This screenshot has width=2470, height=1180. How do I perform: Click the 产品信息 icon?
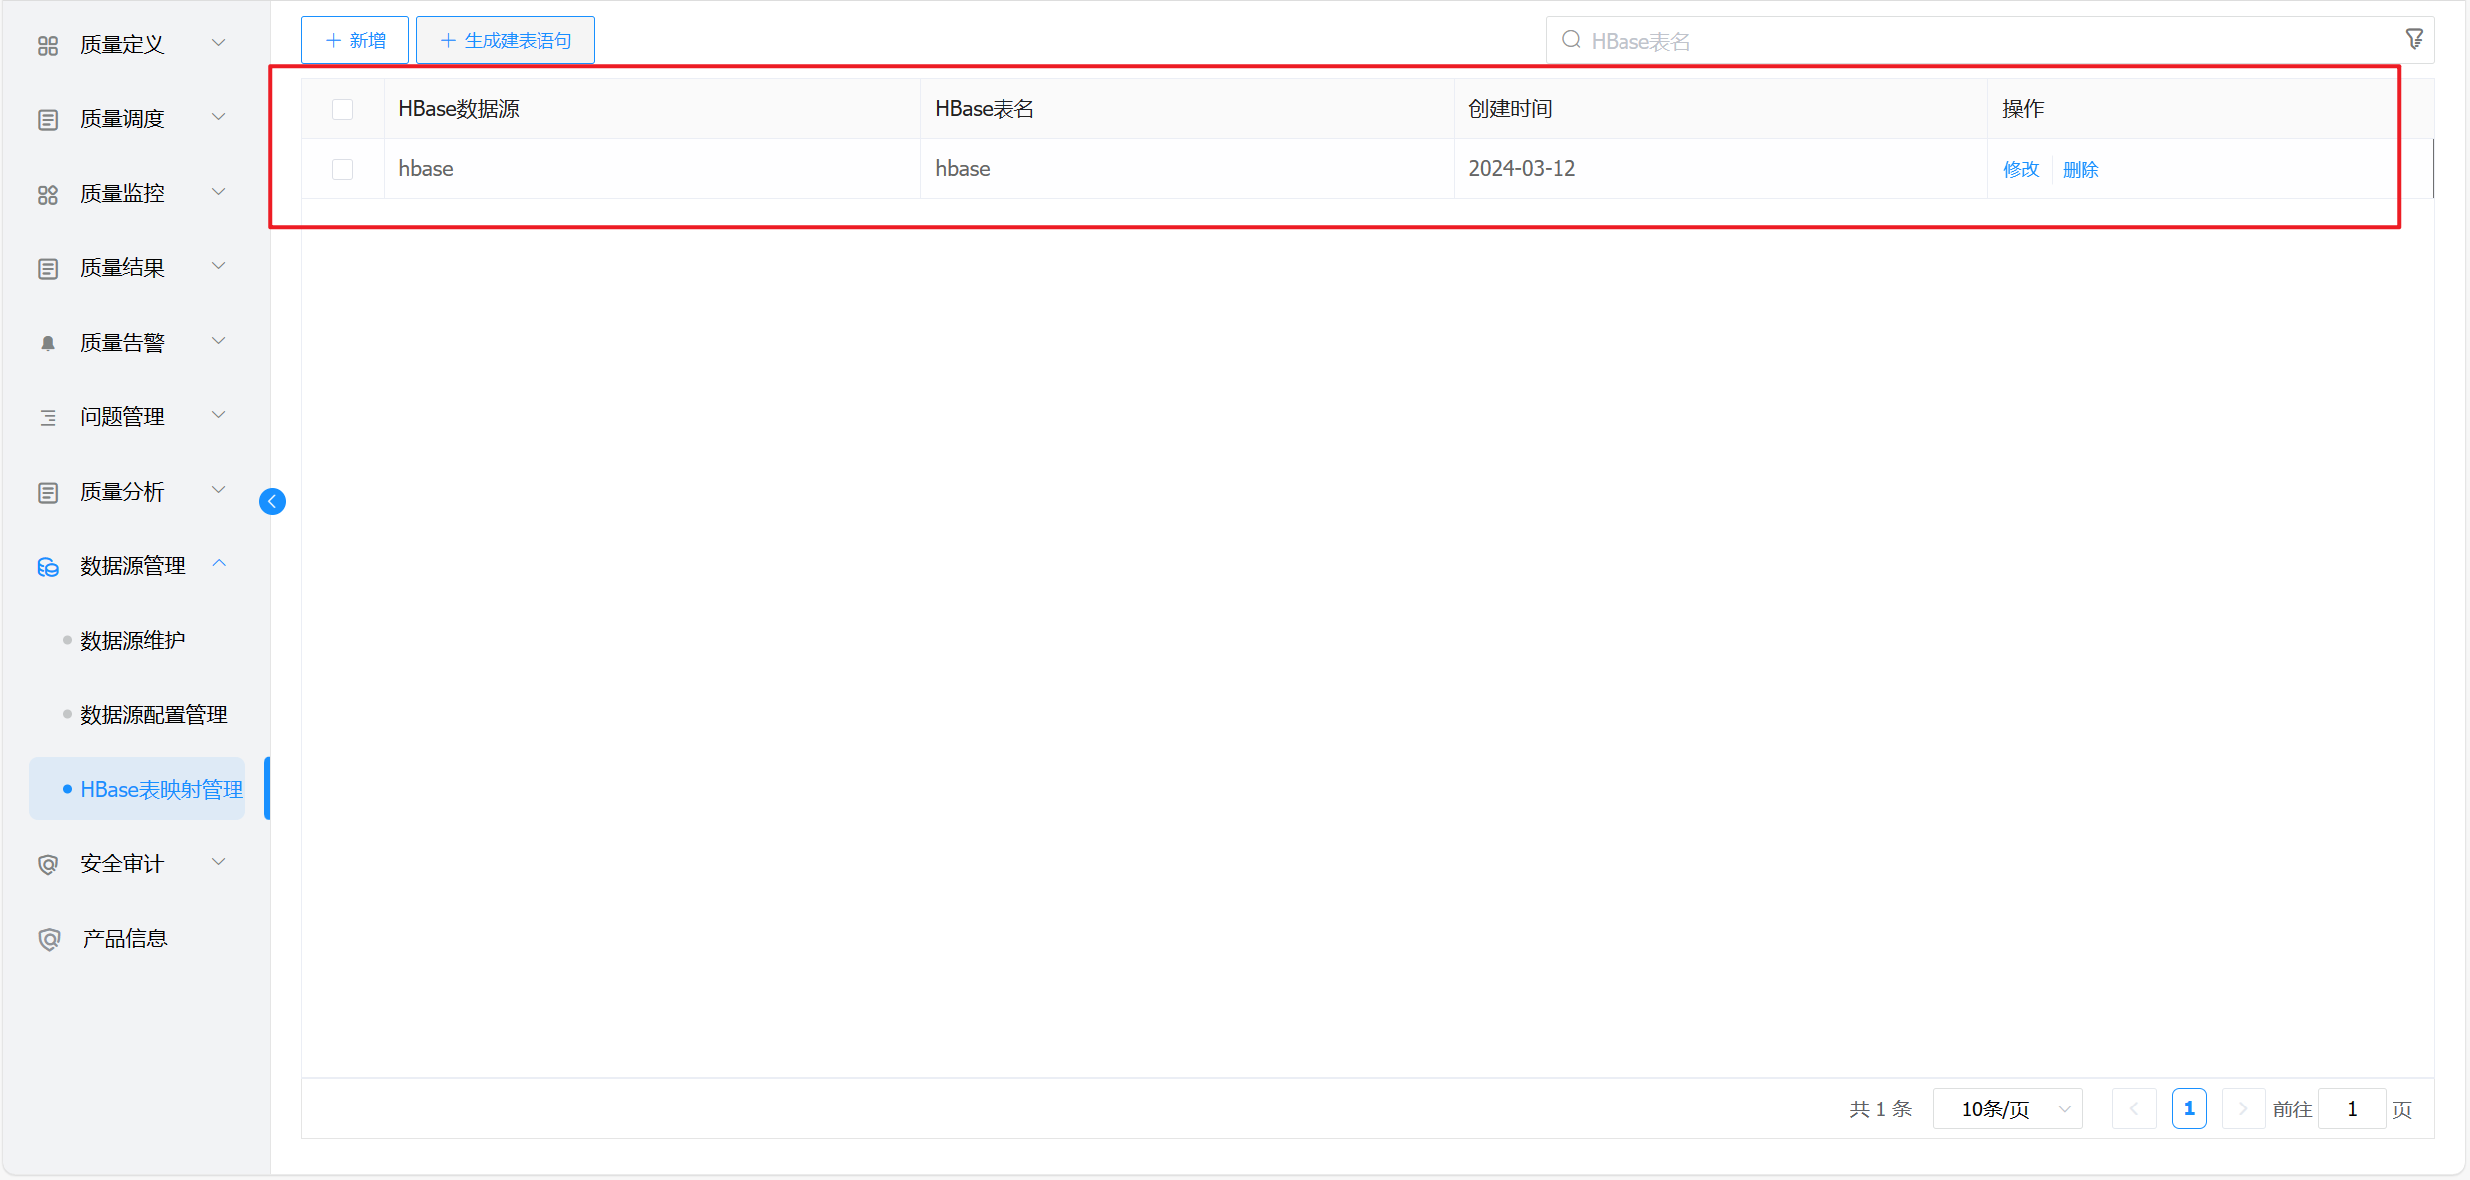tap(48, 939)
